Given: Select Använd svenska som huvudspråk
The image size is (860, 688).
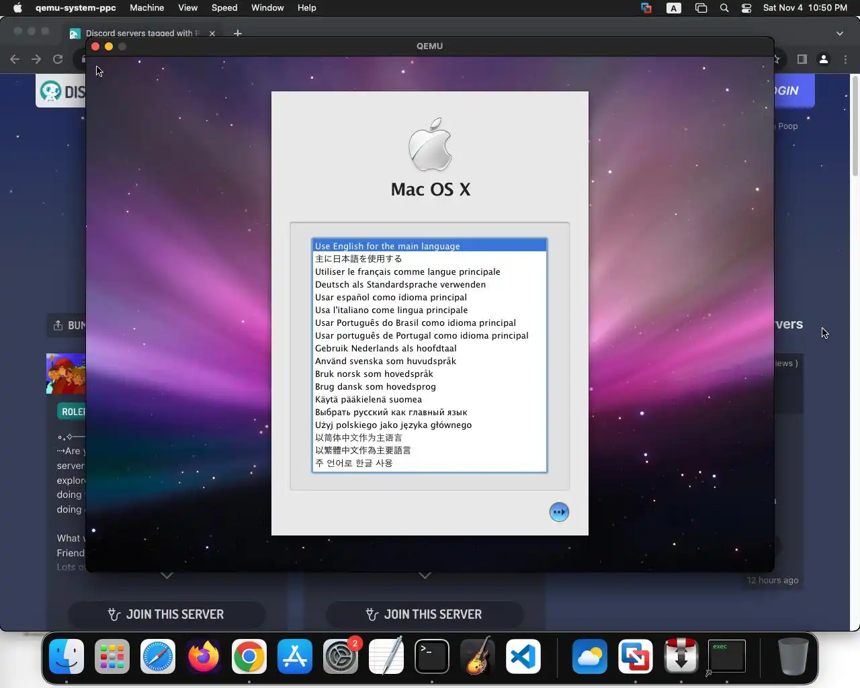Looking at the screenshot, I should 429,361.
